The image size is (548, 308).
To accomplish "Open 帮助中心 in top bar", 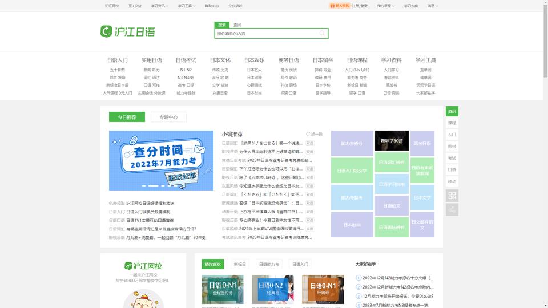I will click(x=212, y=6).
